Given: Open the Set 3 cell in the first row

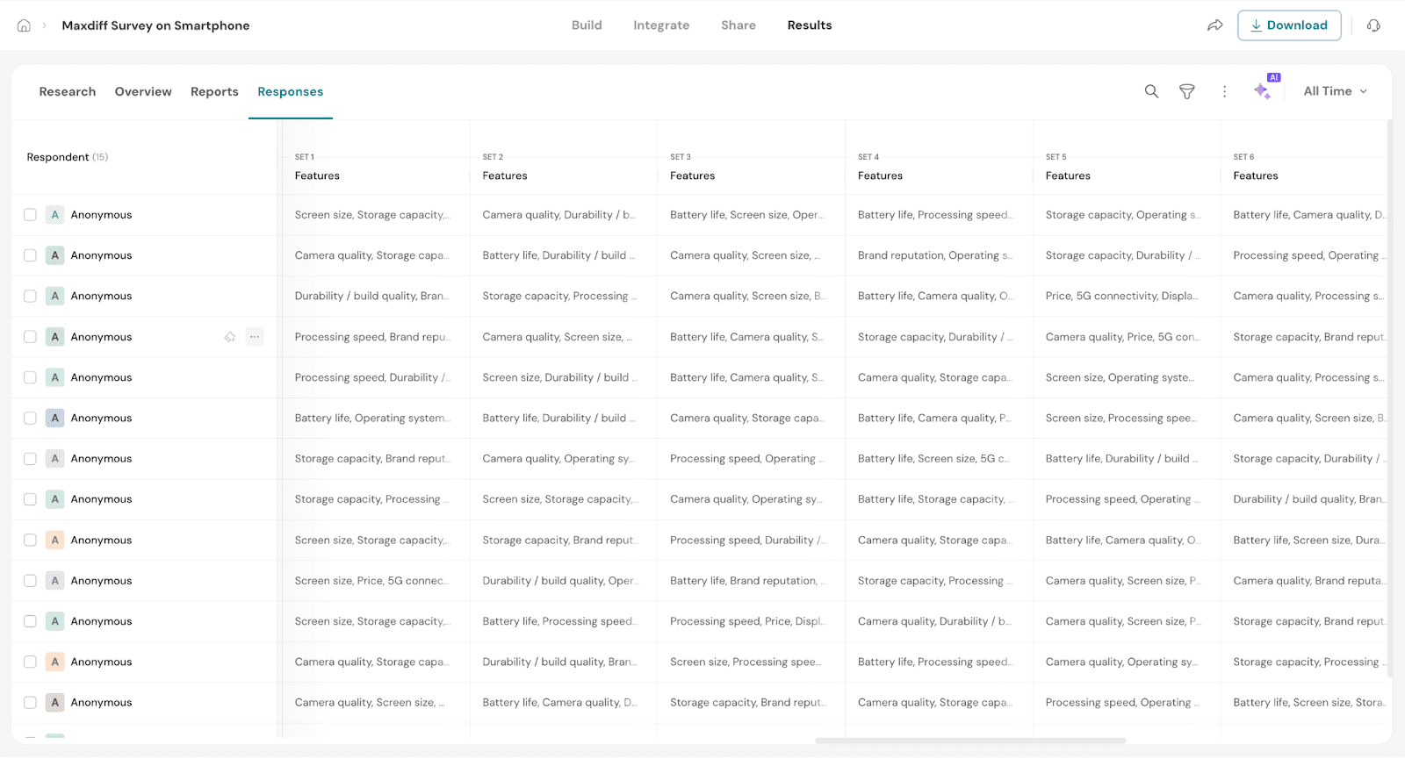Looking at the screenshot, I should [746, 215].
